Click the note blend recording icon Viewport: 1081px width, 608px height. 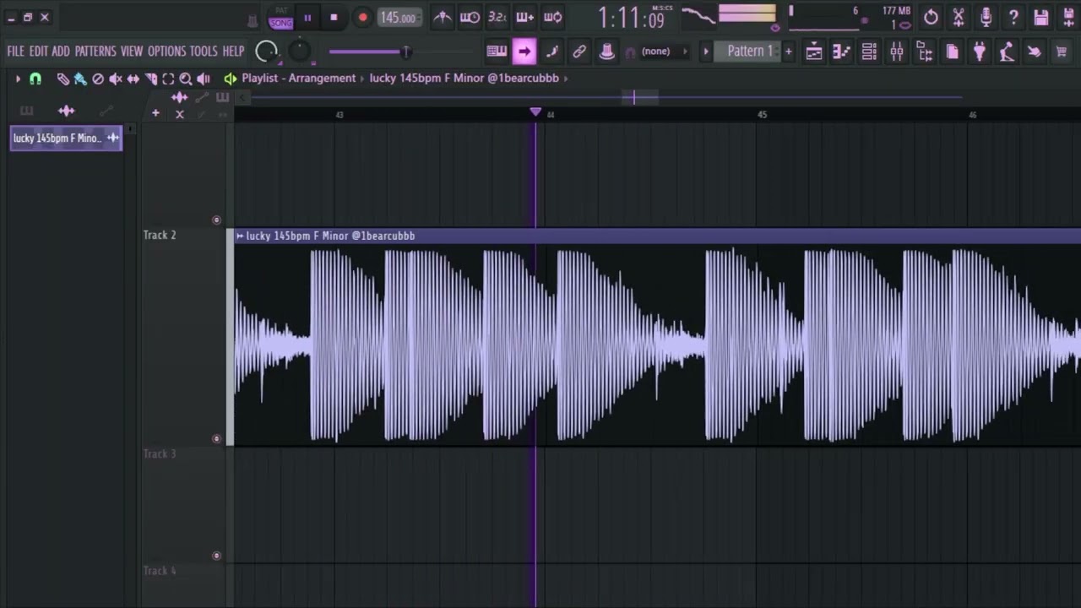552,52
